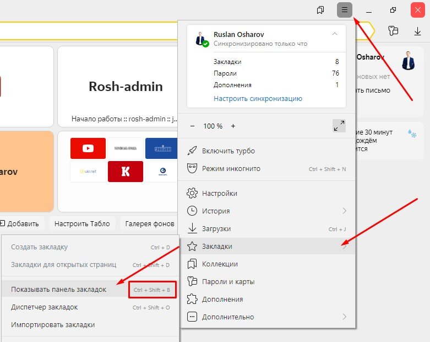Screen dimensions: 430x342
Task: Open Настройки from the menu
Action: point(266,193)
